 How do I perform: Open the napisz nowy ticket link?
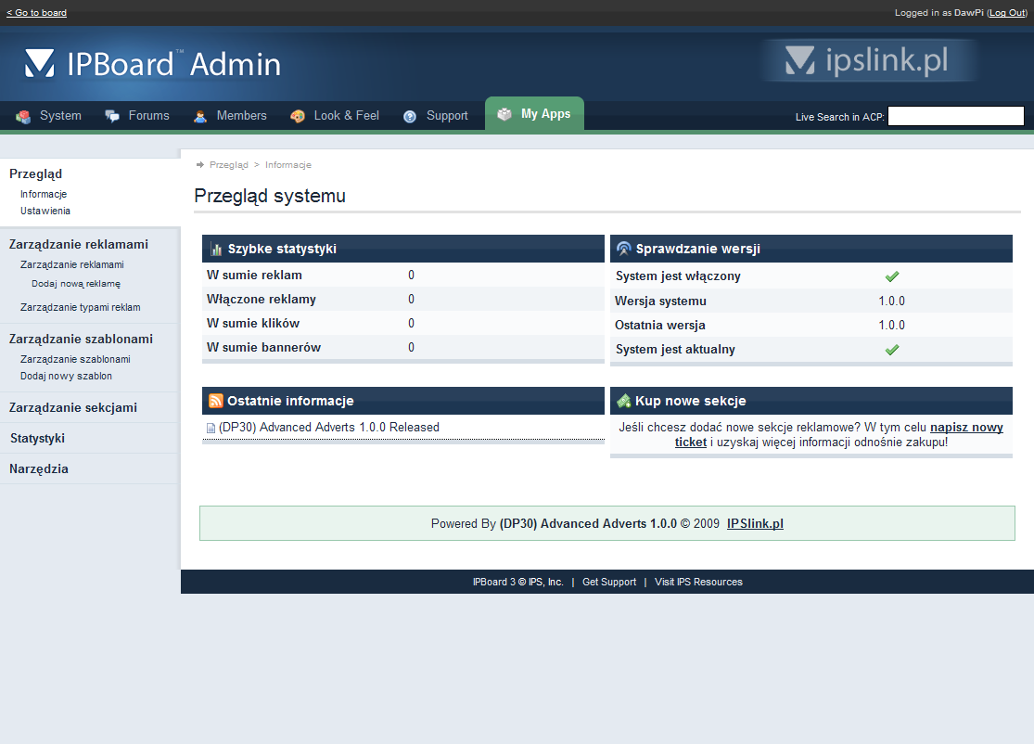pyautogui.click(x=965, y=428)
